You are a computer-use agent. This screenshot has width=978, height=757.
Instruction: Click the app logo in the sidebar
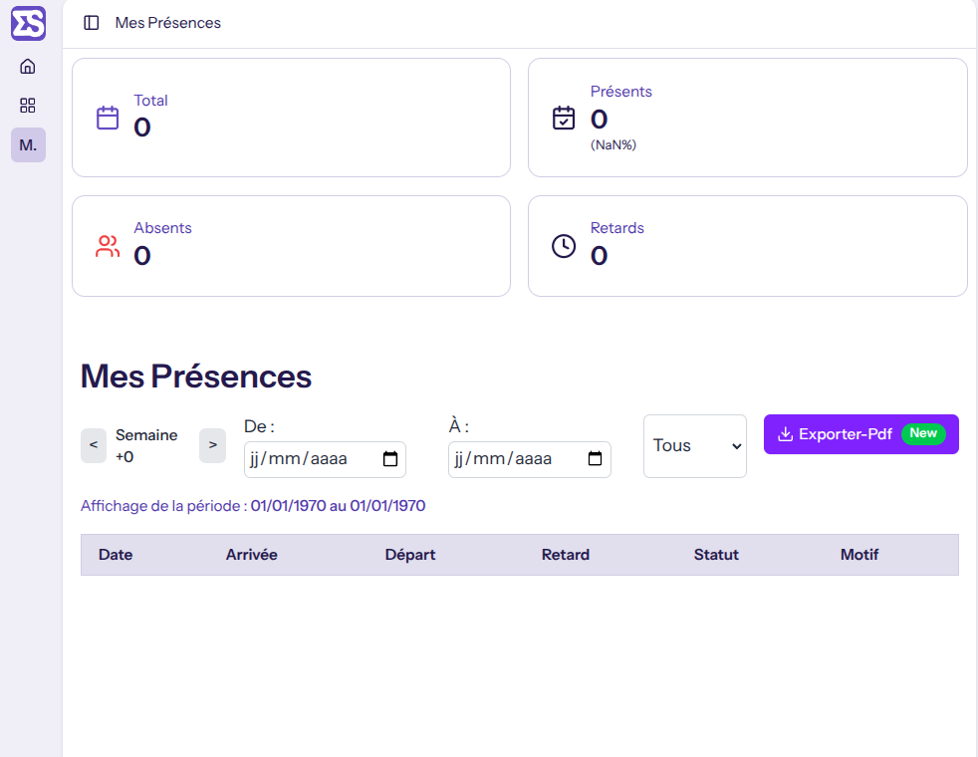pos(28,23)
